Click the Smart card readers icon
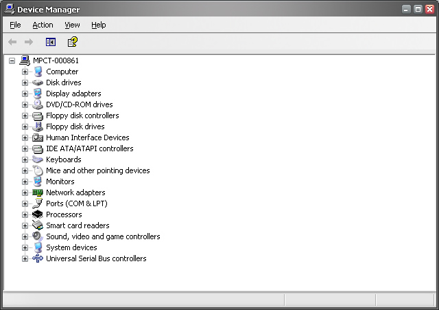Viewport: 439px width, 310px height. pos(38,225)
